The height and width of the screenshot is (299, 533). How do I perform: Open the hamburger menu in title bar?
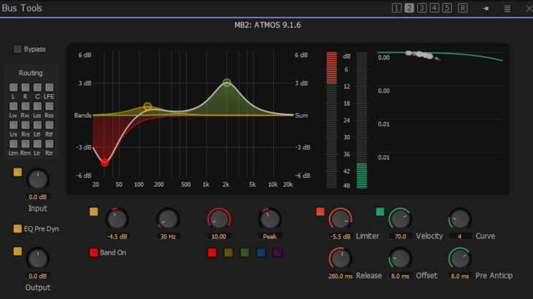[x=507, y=9]
